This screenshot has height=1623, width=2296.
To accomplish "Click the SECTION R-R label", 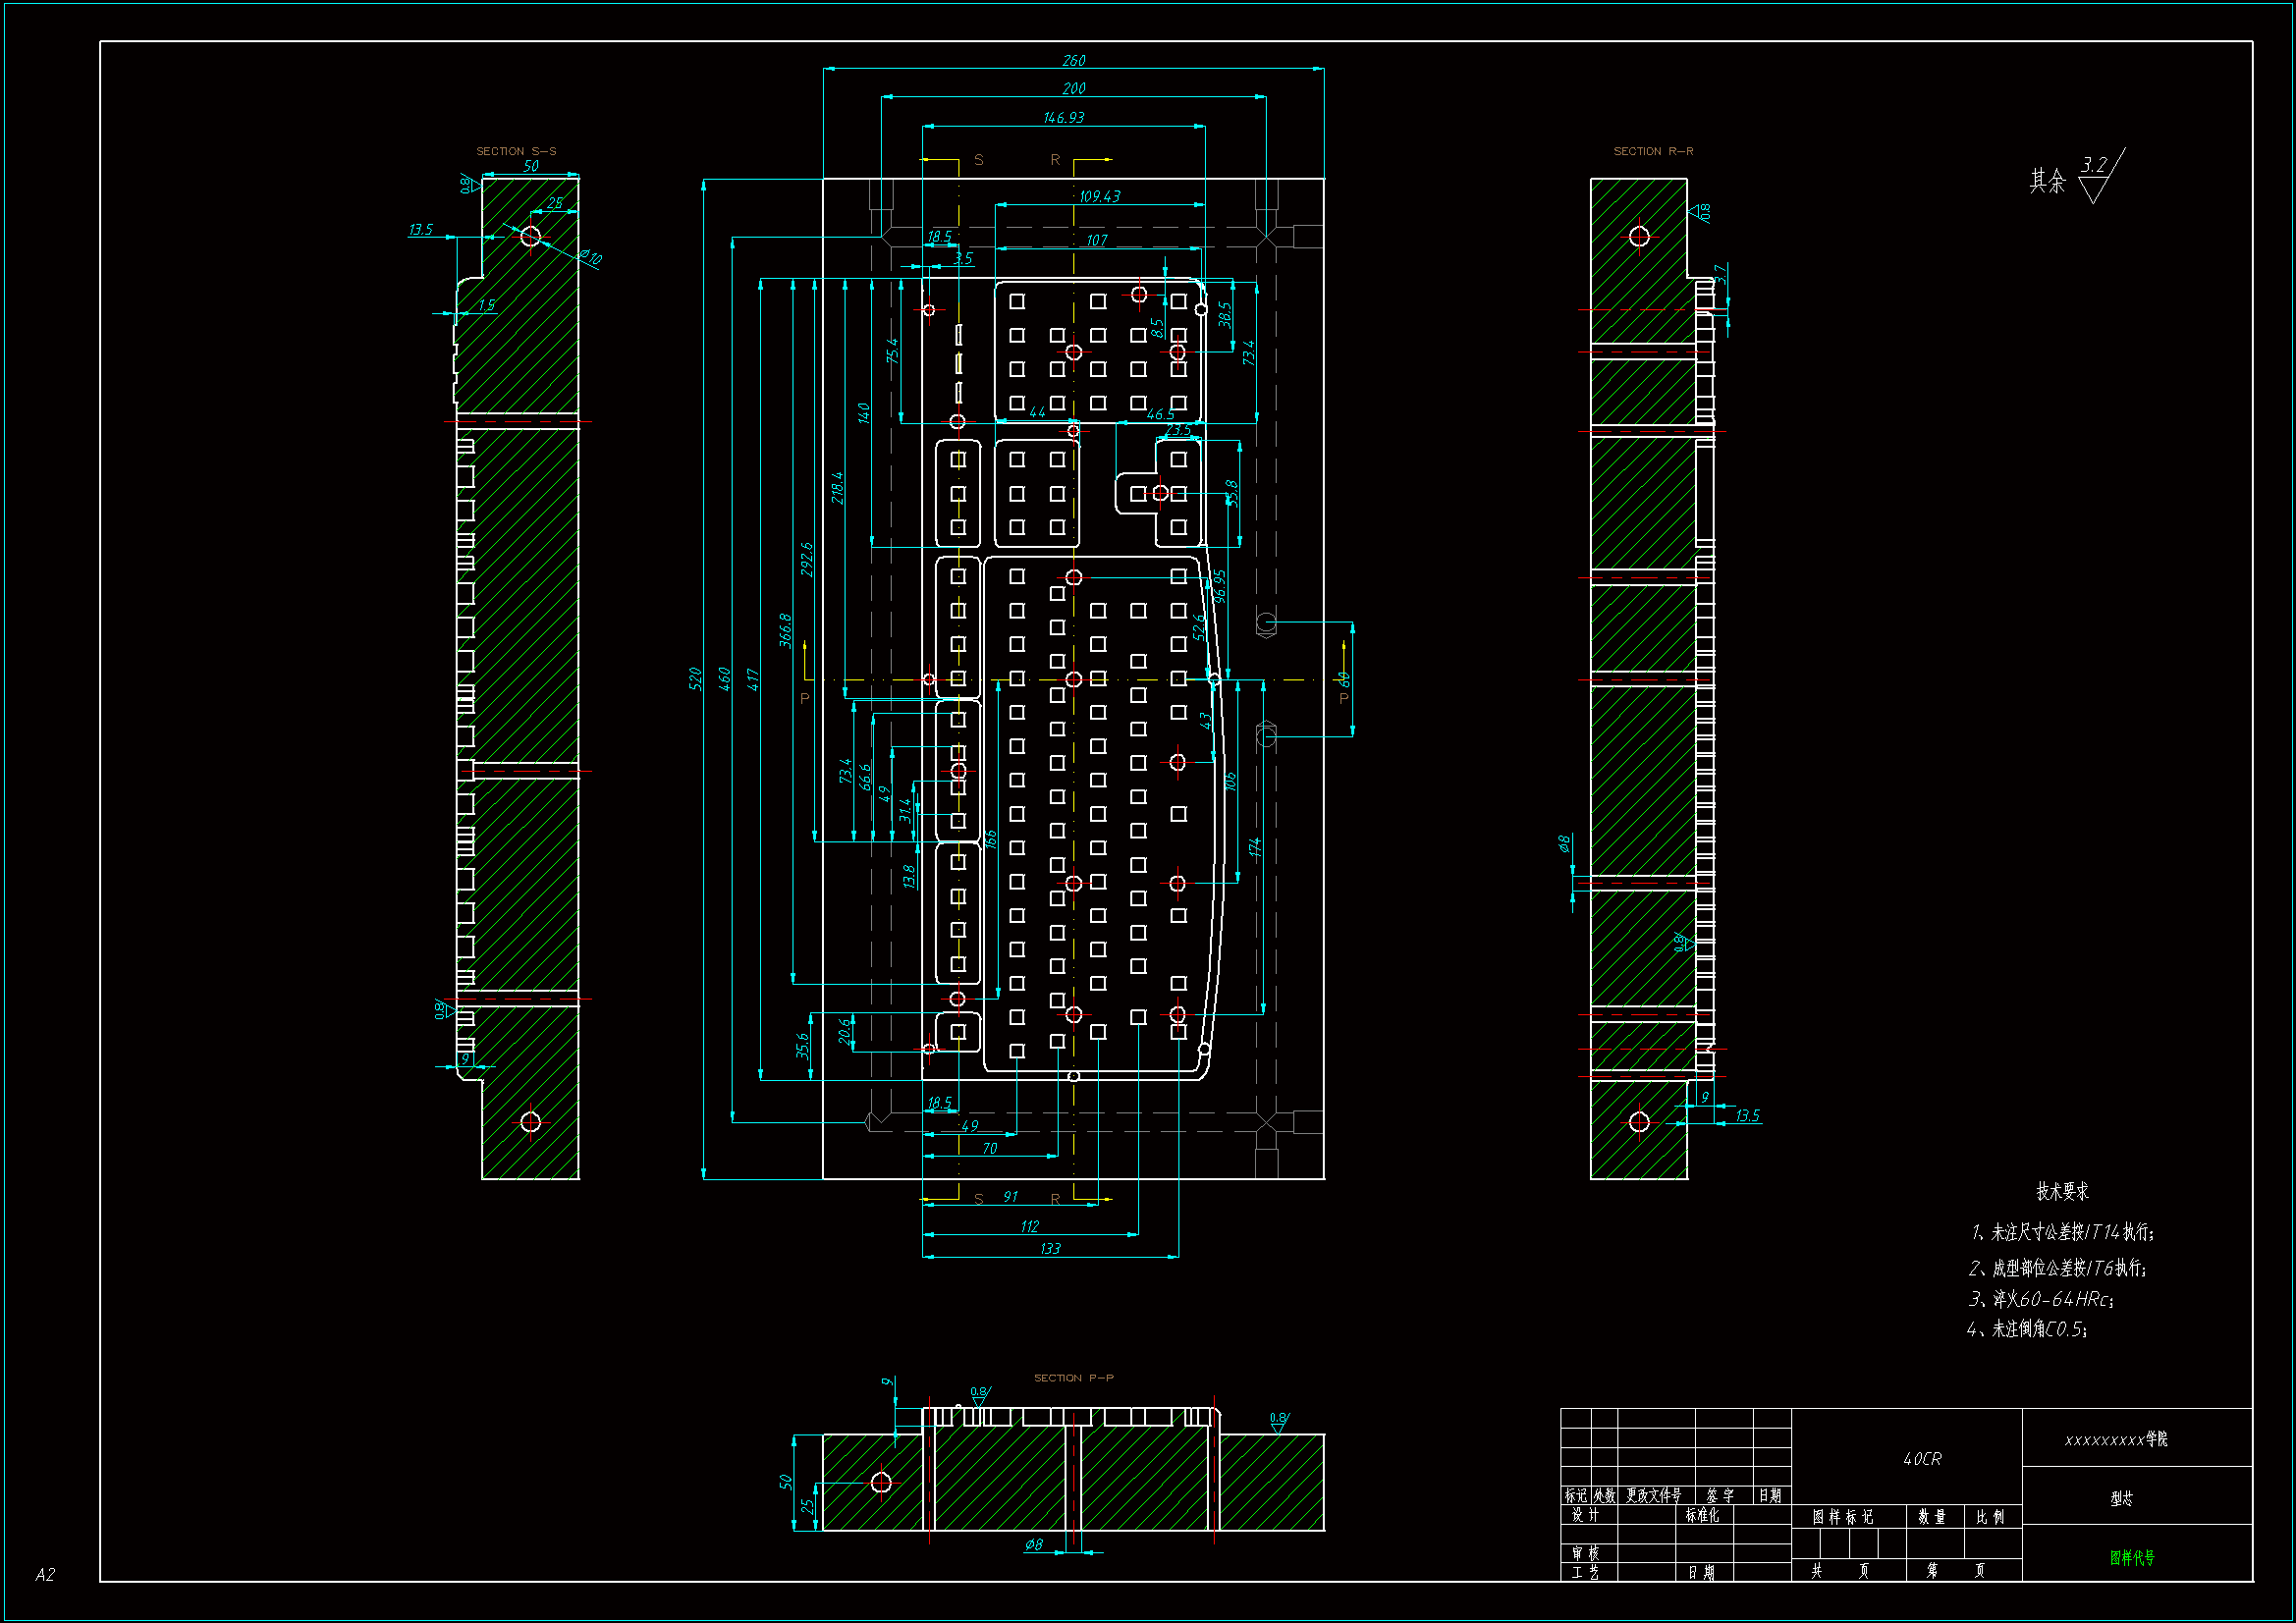I will tap(1653, 151).
